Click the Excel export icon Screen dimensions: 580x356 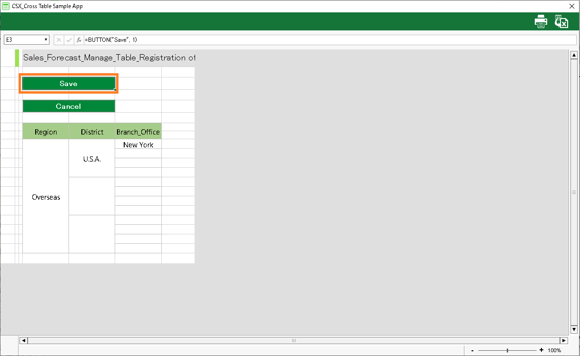coord(561,22)
